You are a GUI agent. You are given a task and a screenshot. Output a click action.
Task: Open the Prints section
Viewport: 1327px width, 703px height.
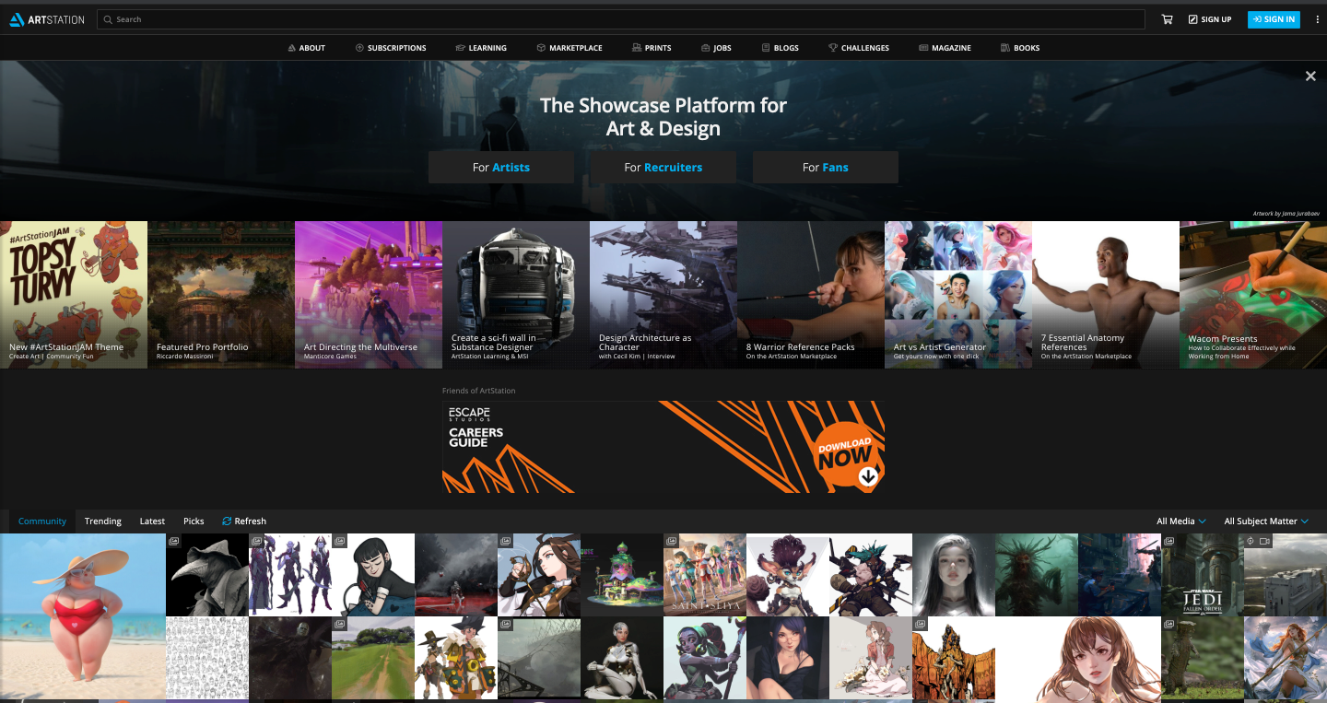tap(652, 47)
